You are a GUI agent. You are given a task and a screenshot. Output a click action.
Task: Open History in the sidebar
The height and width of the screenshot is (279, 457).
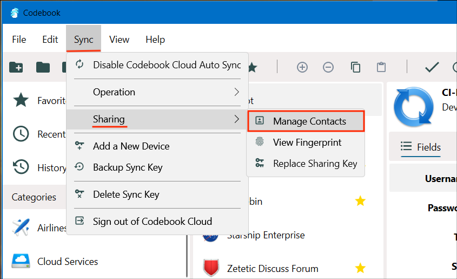pos(35,168)
